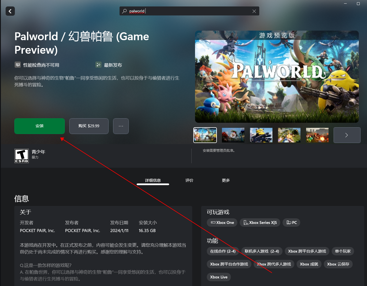Click the video trailer play thumbnail
The height and width of the screenshot is (286, 367).
(x=233, y=135)
